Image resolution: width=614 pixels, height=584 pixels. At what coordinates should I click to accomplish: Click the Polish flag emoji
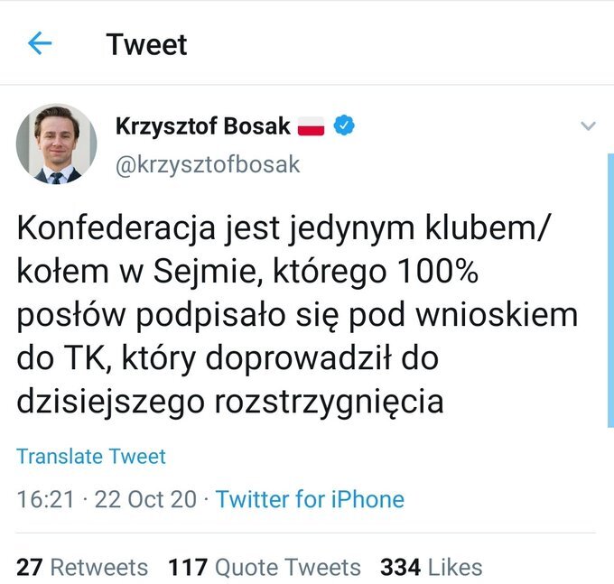point(311,127)
